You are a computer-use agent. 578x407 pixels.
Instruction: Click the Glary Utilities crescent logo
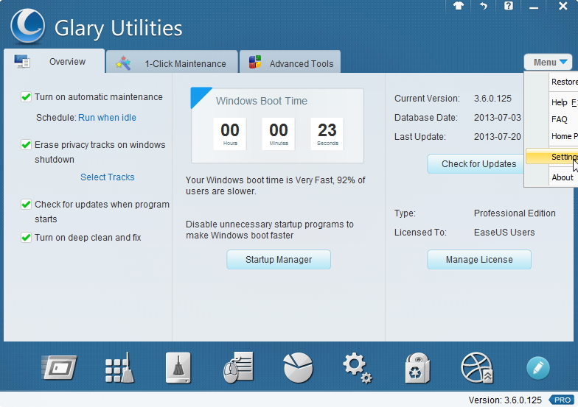28,26
